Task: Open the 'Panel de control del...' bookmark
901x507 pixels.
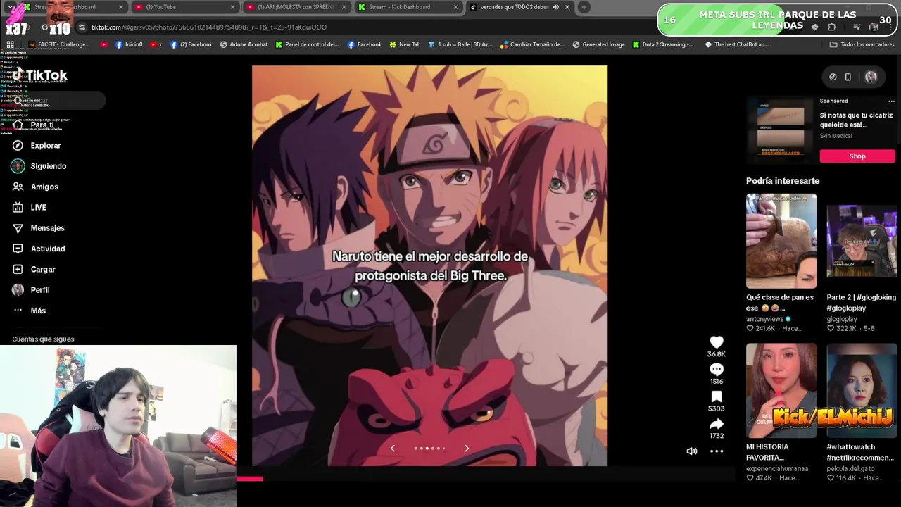Action: point(307,44)
